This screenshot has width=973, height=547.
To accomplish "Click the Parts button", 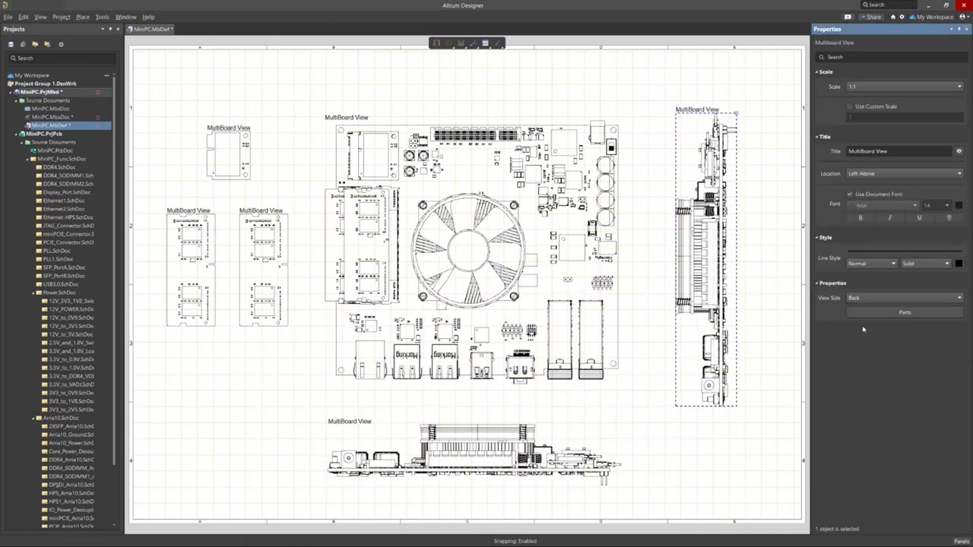I will pyautogui.click(x=905, y=312).
